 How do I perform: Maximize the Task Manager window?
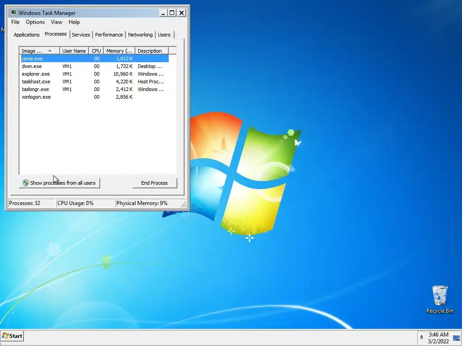[172, 13]
